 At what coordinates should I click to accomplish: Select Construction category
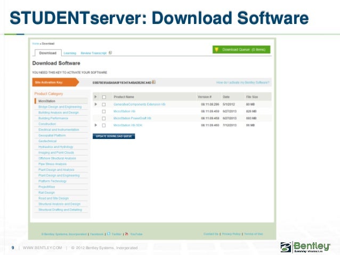point(47,124)
